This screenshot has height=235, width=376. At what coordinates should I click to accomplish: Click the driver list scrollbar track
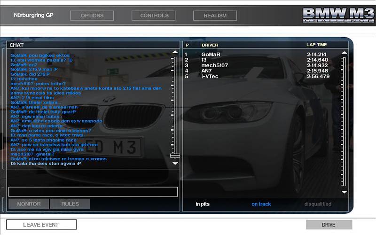(x=345, y=122)
